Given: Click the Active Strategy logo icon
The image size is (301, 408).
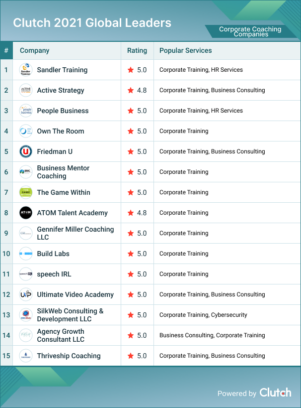Looking at the screenshot, I should coord(26,90).
